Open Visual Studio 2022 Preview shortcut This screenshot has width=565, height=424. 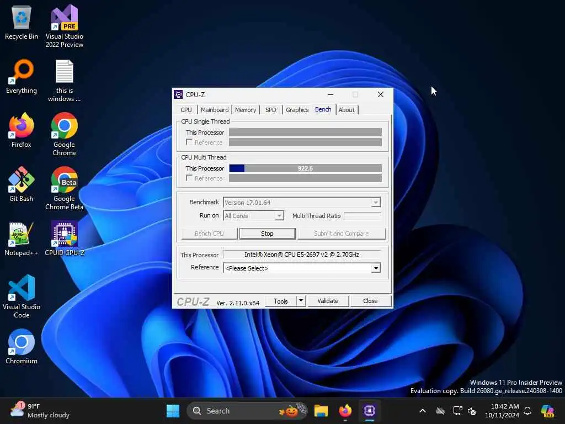65,26
